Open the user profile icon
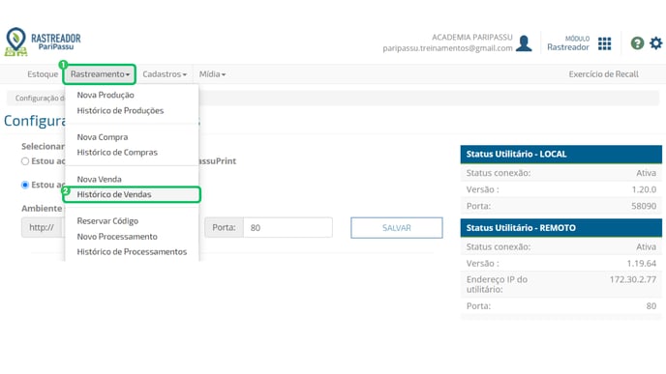This screenshot has height=374, width=666. (524, 43)
